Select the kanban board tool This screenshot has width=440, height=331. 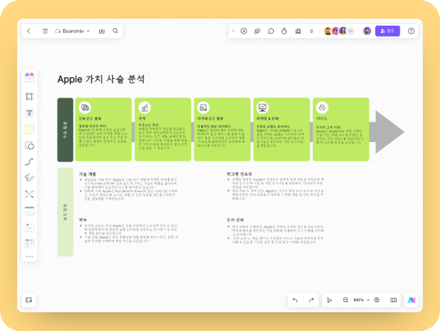click(x=29, y=243)
